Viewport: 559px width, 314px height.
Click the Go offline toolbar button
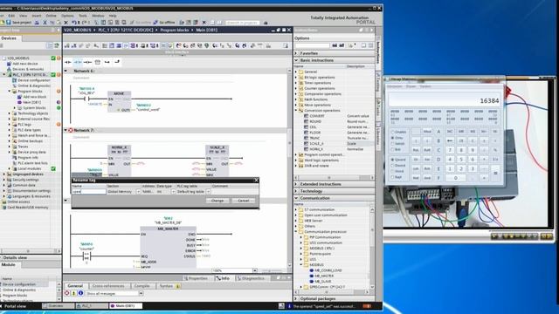164,23
